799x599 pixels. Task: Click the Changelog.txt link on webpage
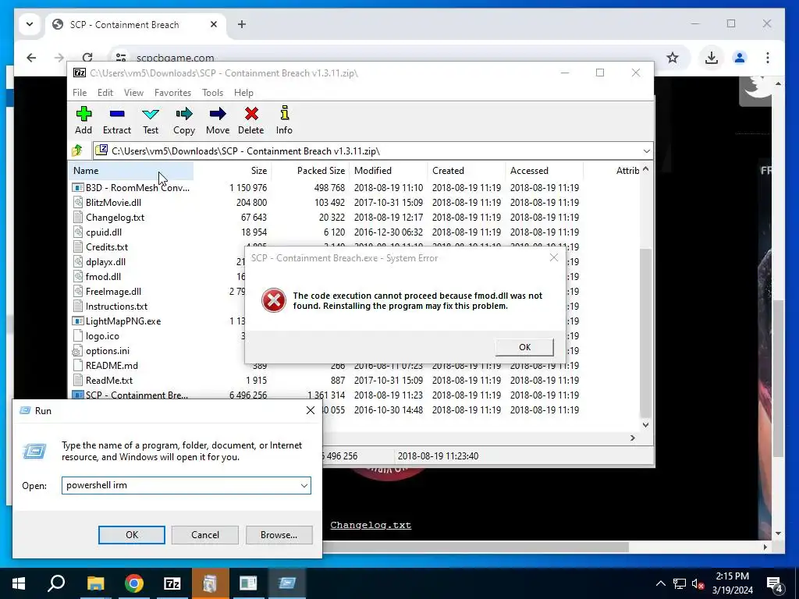point(371,525)
